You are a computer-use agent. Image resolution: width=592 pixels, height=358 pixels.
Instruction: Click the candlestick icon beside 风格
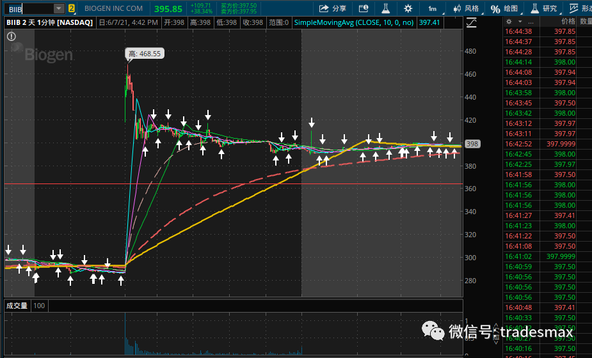point(457,8)
